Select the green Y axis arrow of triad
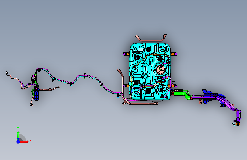This screenshot has height=160, width=247. (x=18, y=136)
